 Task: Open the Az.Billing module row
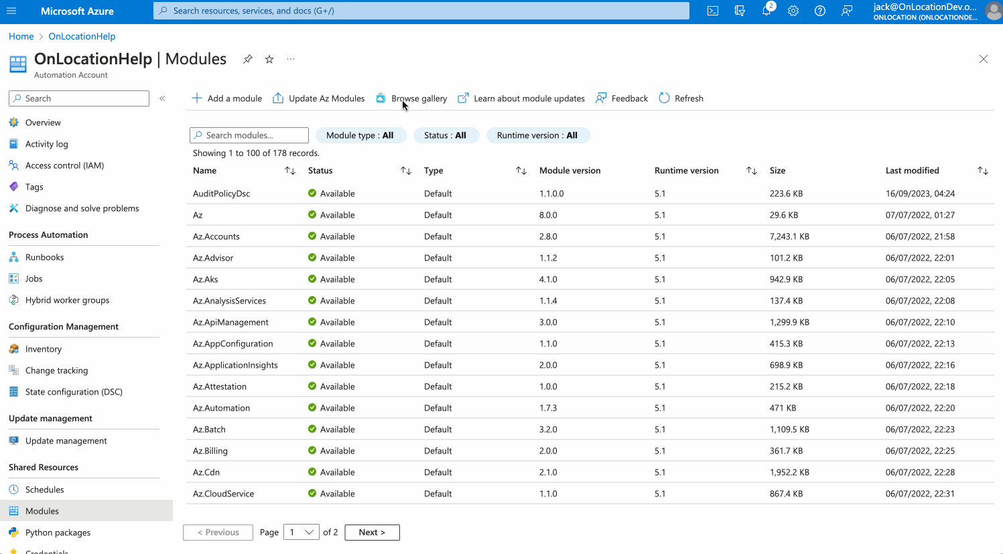(590, 451)
